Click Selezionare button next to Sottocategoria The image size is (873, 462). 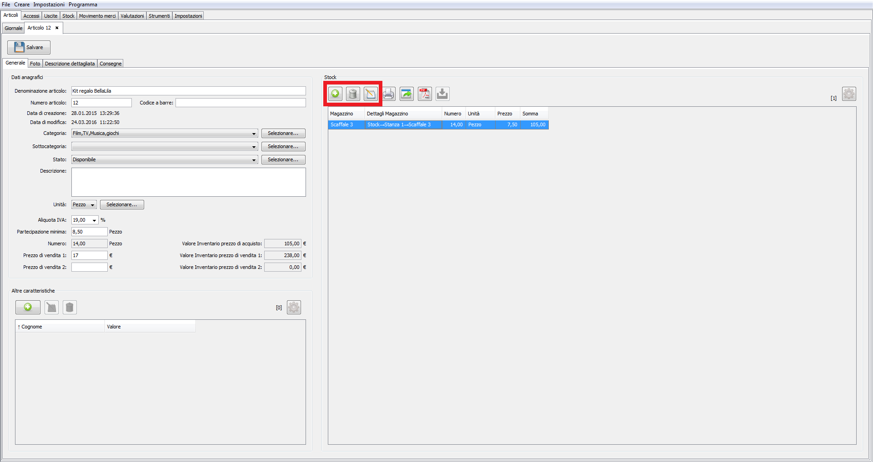[x=283, y=147]
